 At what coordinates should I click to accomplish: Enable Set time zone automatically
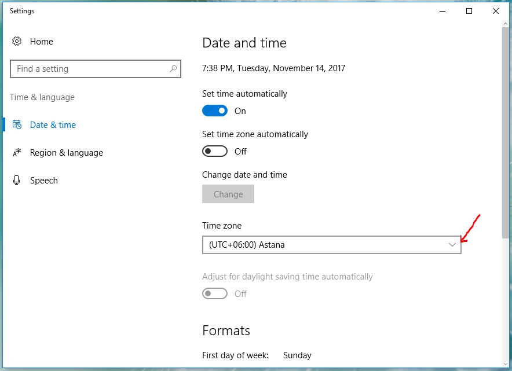[214, 152]
